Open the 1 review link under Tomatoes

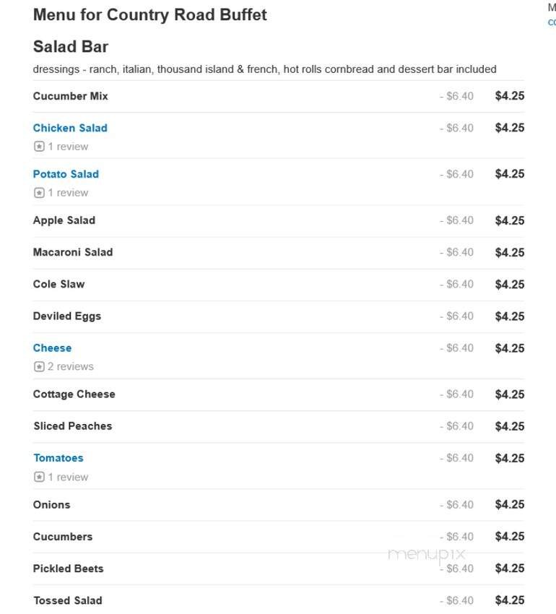pos(65,477)
